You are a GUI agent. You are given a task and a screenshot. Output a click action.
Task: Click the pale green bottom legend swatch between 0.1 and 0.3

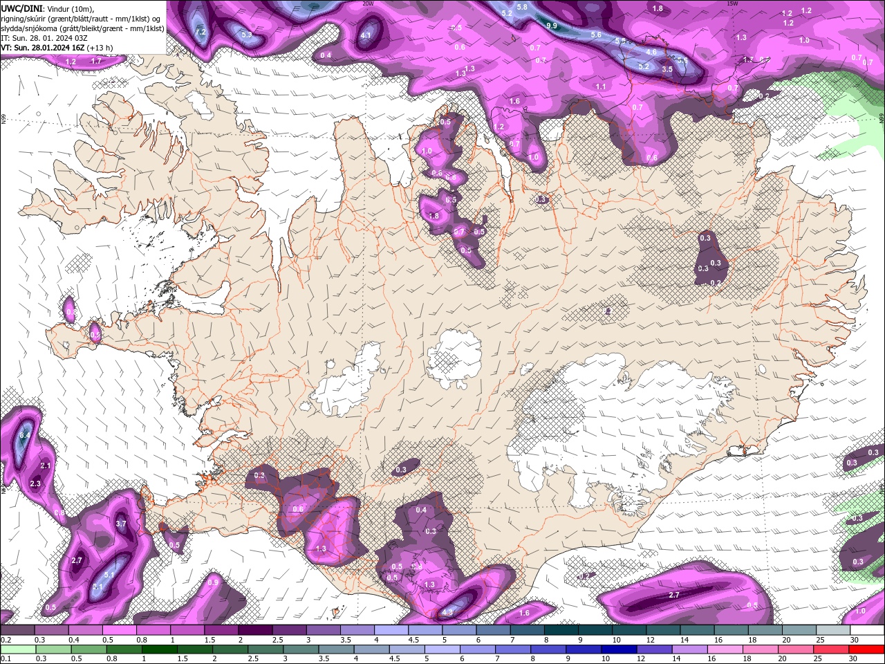click(19, 649)
